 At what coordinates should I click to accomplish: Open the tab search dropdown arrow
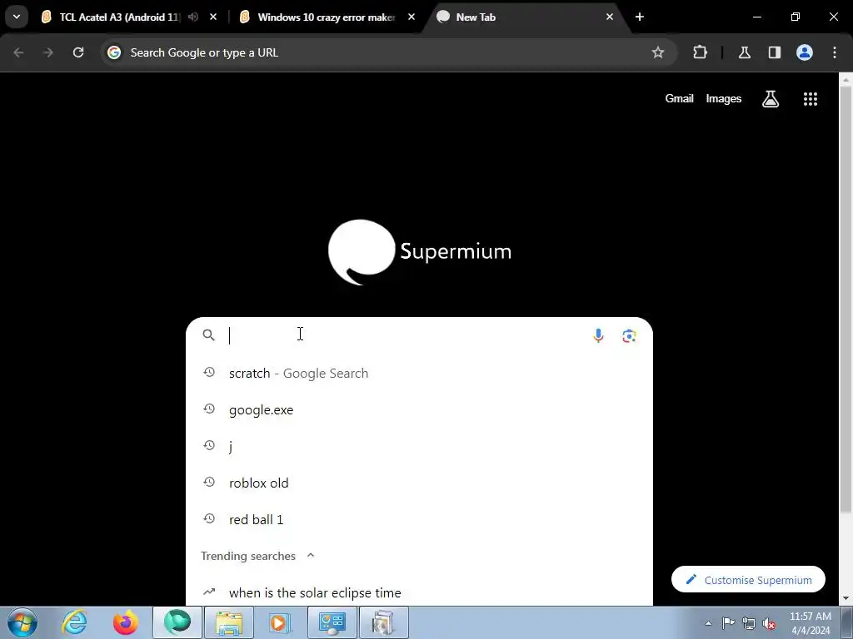click(17, 17)
